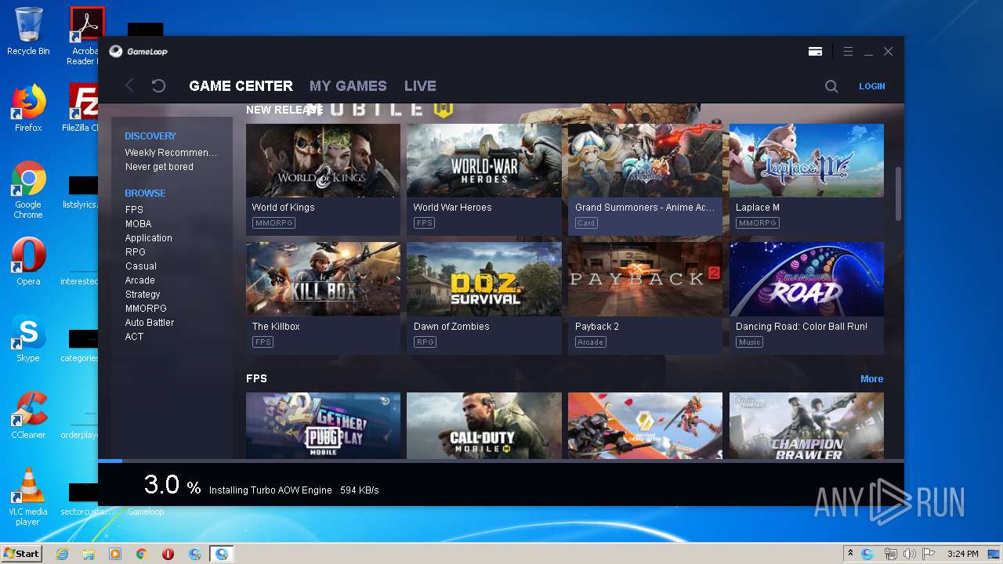Browse the RPG category in sidebar
The width and height of the screenshot is (1003, 564).
[136, 252]
